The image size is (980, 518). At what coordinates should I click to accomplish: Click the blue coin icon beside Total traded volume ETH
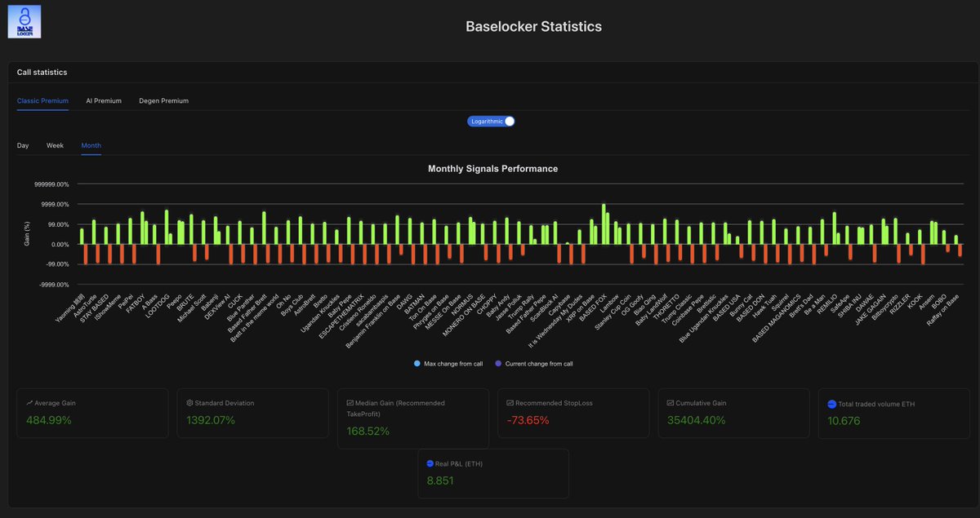pyautogui.click(x=832, y=404)
